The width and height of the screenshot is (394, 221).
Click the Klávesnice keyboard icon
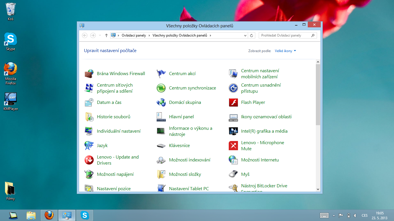pyautogui.click(x=161, y=146)
